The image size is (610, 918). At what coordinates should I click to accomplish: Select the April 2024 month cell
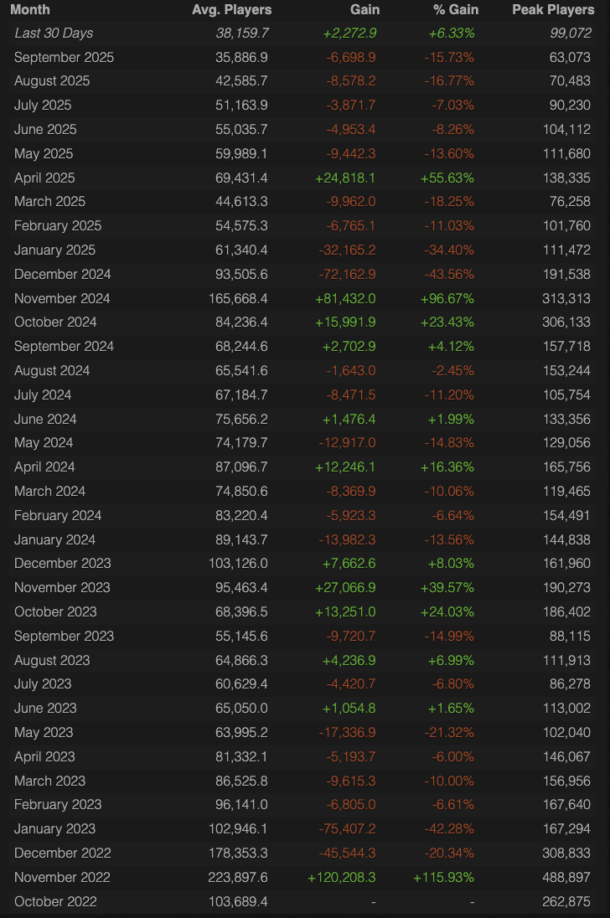pyautogui.click(x=44, y=467)
